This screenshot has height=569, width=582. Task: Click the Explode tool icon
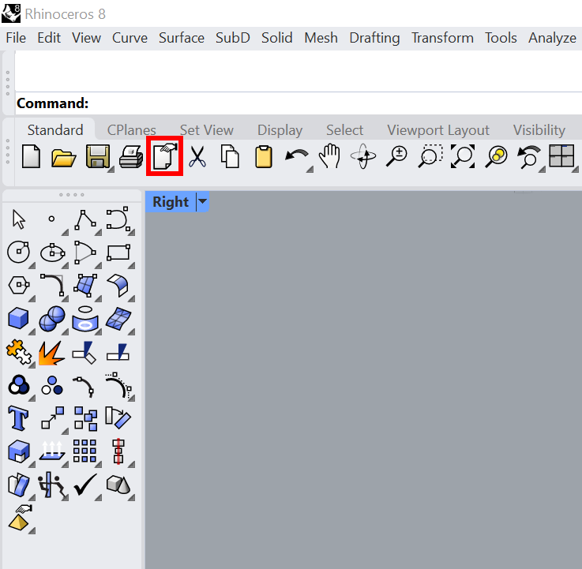(x=51, y=352)
